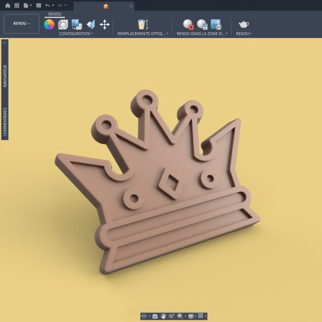Select the orange cube document tab

[x=106, y=6]
